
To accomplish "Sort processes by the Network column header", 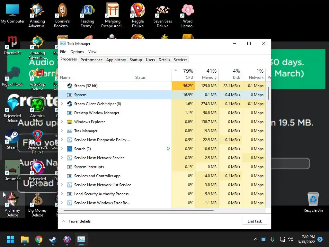I will click(254, 74).
